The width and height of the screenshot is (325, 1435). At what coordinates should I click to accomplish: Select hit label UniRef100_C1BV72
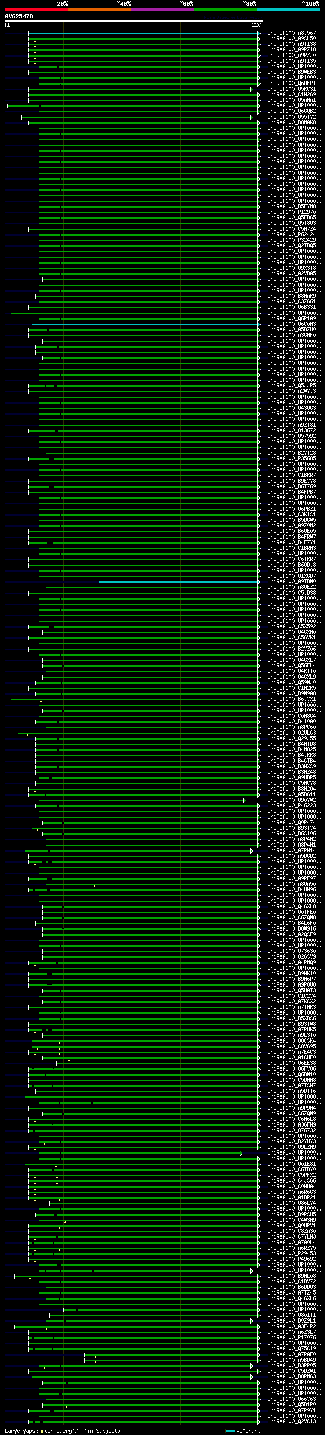291,1281
